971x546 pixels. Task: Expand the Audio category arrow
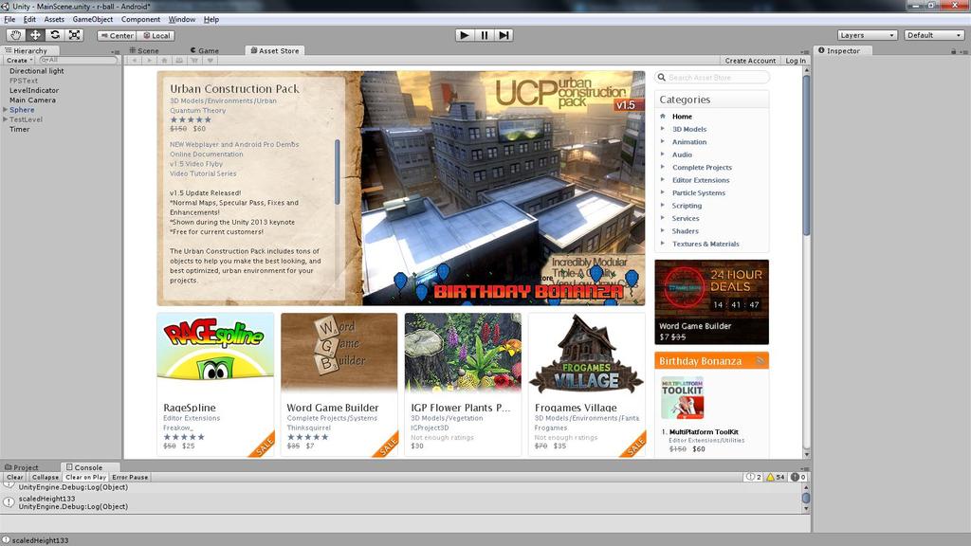tap(663, 155)
